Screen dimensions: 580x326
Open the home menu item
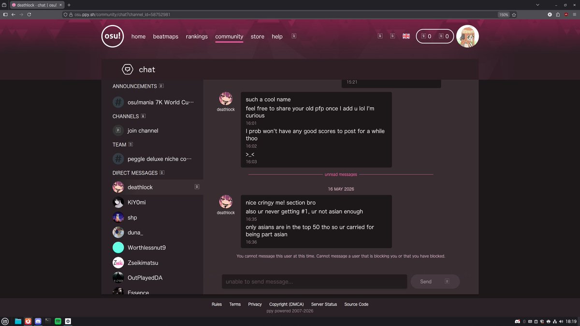(x=138, y=36)
